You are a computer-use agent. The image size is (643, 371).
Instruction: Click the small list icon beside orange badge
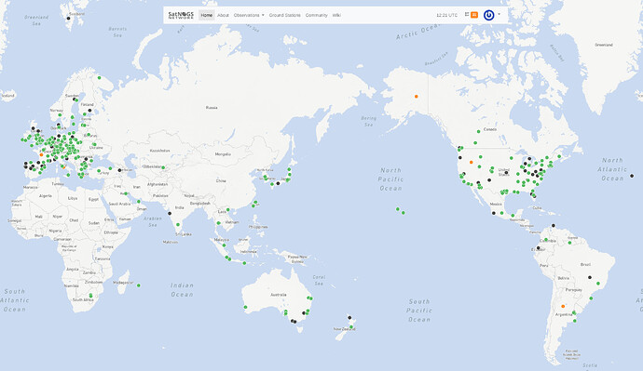coord(467,14)
